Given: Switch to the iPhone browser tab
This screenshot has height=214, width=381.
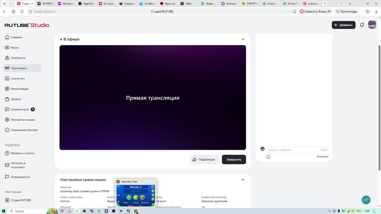Looking at the screenshot, I should point(291,4).
